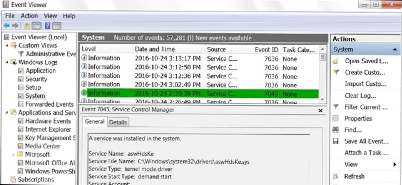The image size is (402, 185).
Task: Click the Filter Current Log funnel icon
Action: 336,107
